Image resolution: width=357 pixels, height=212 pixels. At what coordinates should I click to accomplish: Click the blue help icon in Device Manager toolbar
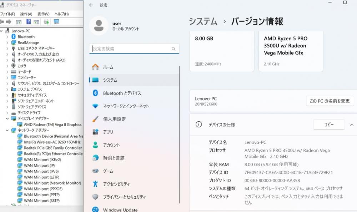29,22
